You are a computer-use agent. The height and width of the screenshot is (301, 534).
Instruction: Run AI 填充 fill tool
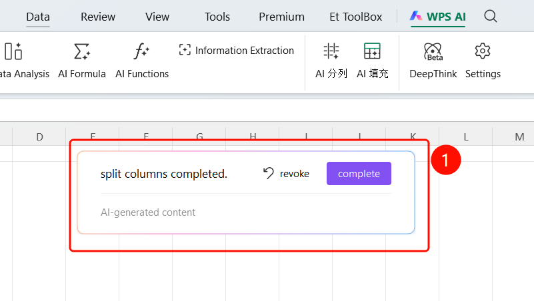372,61
